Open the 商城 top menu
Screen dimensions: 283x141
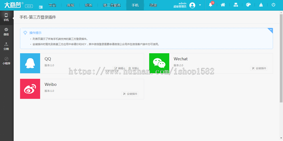(x=70, y=5)
